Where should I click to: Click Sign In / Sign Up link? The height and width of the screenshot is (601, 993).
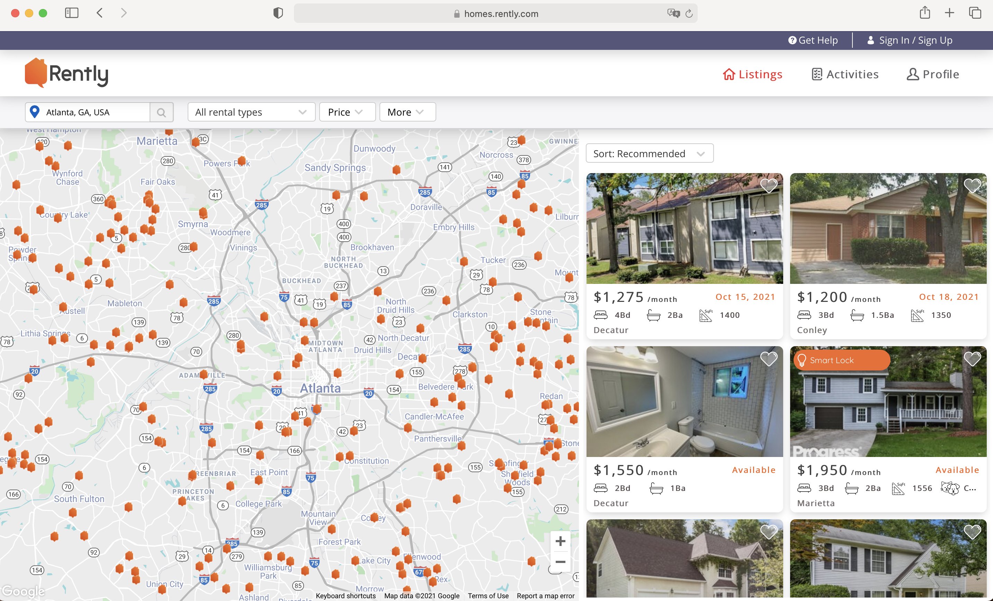click(x=910, y=40)
